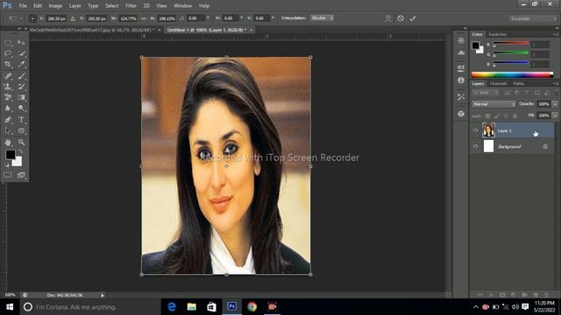561x315 pixels.
Task: Toggle lock position icon
Action: (506, 115)
